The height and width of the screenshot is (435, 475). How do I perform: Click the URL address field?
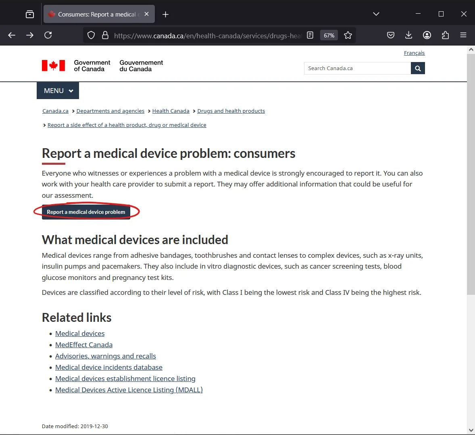click(x=208, y=36)
